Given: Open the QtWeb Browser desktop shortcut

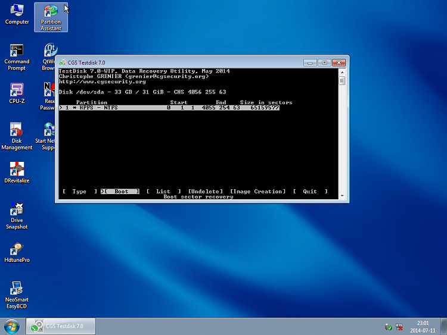Looking at the screenshot, I should pos(49,57).
